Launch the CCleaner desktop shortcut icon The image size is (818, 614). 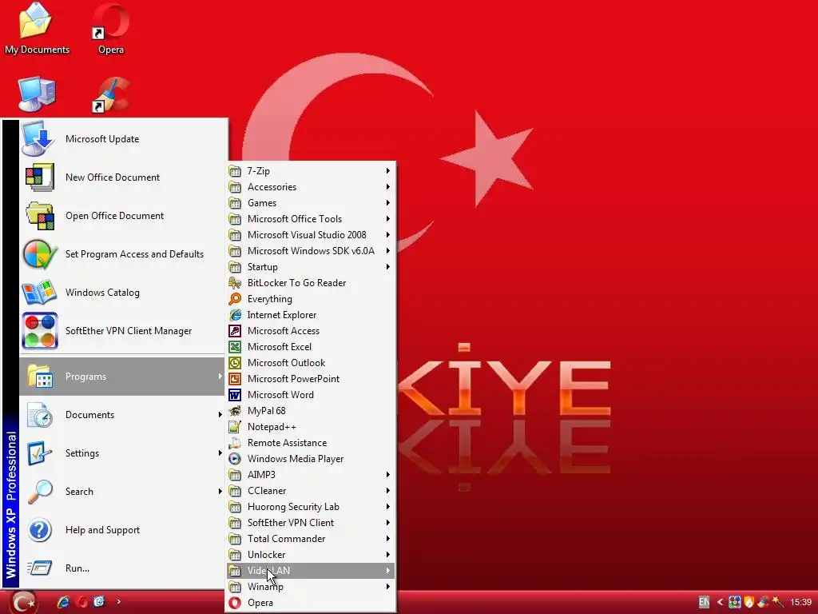click(x=111, y=94)
